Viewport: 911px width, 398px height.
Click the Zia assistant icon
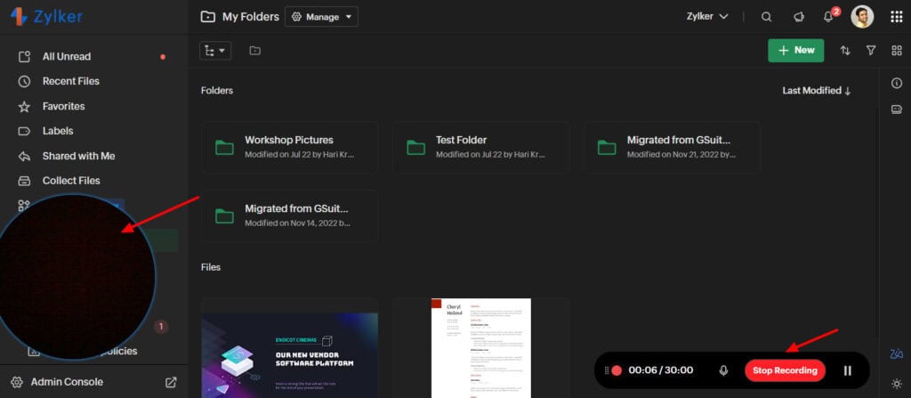pyautogui.click(x=897, y=353)
